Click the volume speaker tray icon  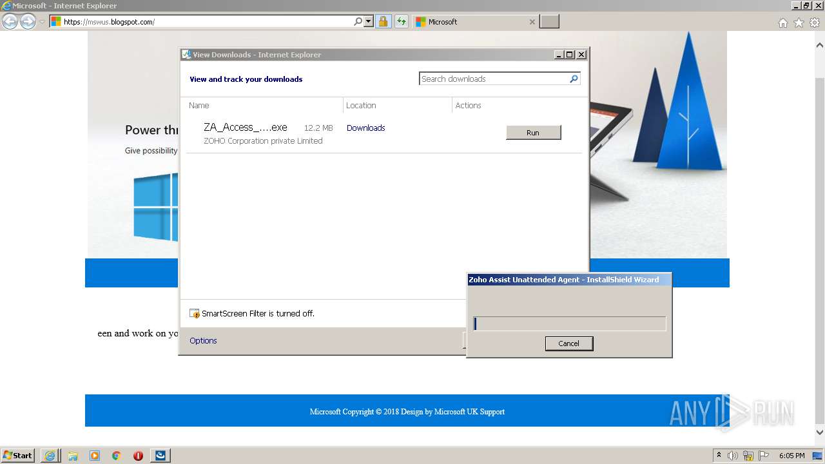(x=733, y=456)
